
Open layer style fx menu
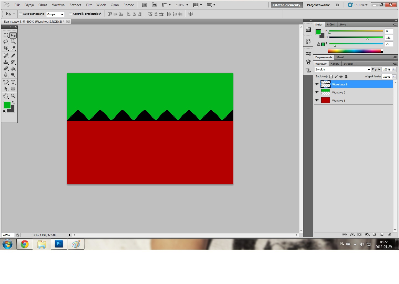[352, 234]
